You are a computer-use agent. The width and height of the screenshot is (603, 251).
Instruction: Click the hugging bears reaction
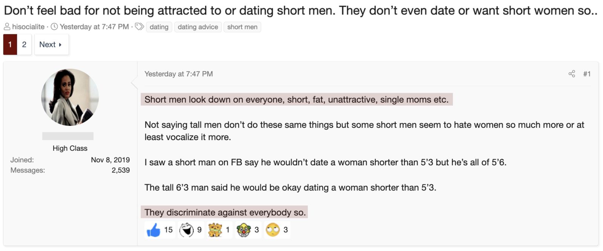[215, 230]
